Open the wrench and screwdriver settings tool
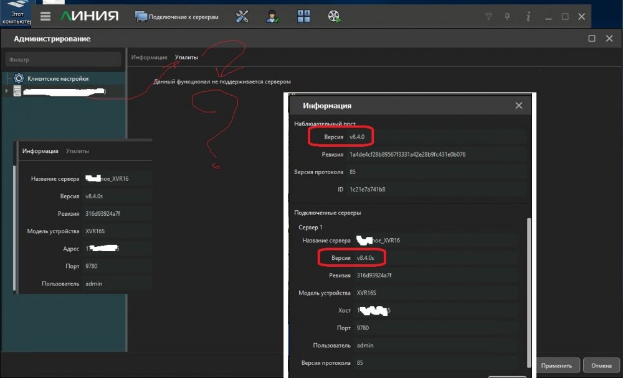 point(242,16)
